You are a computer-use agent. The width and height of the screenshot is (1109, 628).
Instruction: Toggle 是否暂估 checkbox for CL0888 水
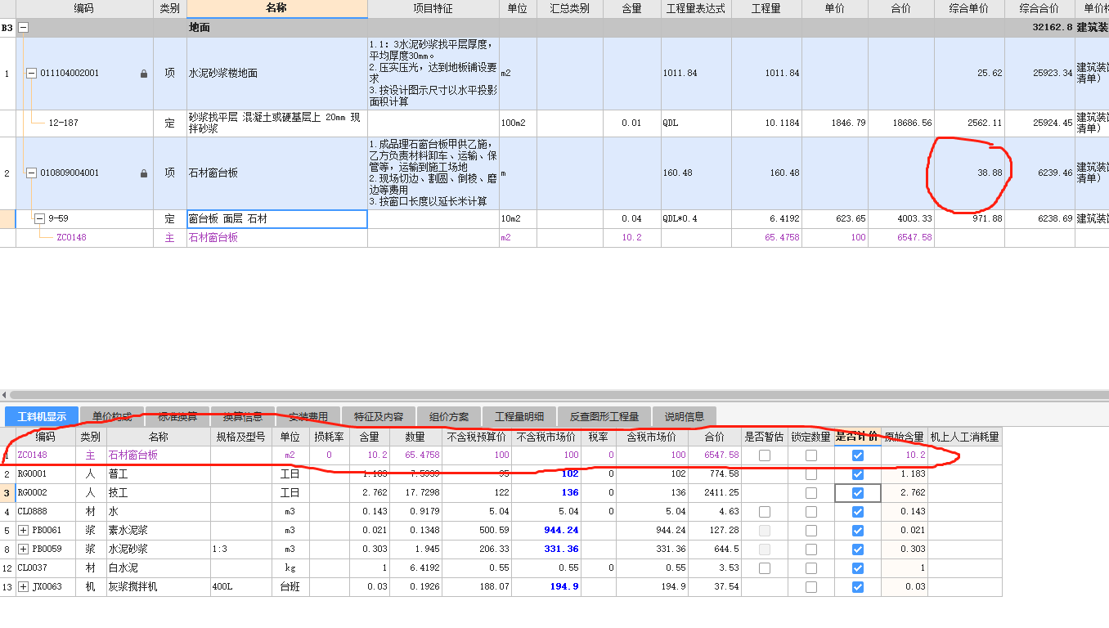click(765, 512)
